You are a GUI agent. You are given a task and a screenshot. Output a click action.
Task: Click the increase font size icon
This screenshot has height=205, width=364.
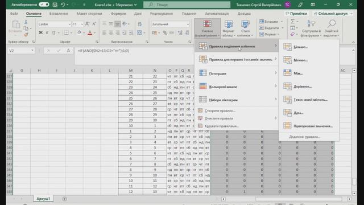(x=87, y=24)
